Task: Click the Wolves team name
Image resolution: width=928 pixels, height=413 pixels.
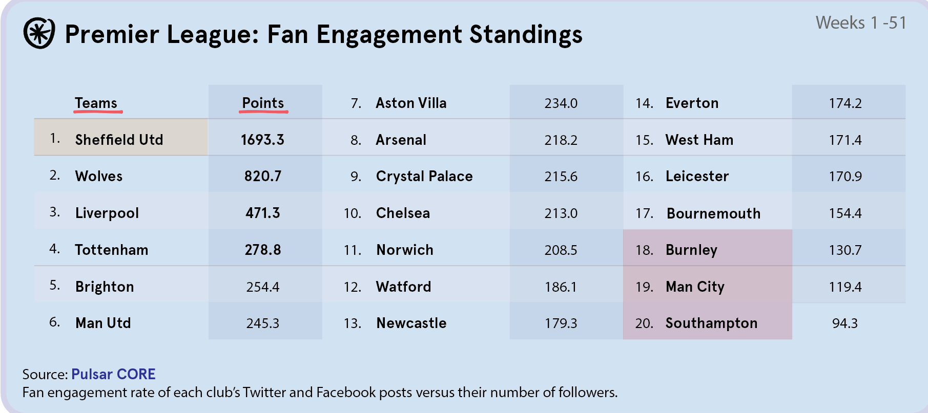Action: 99,176
